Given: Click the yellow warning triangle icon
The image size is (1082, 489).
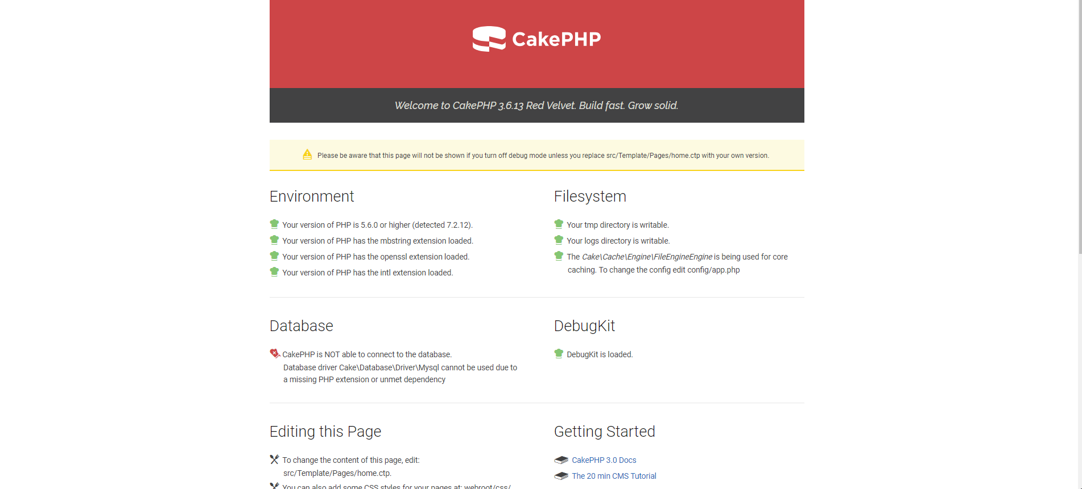Looking at the screenshot, I should [x=307, y=154].
